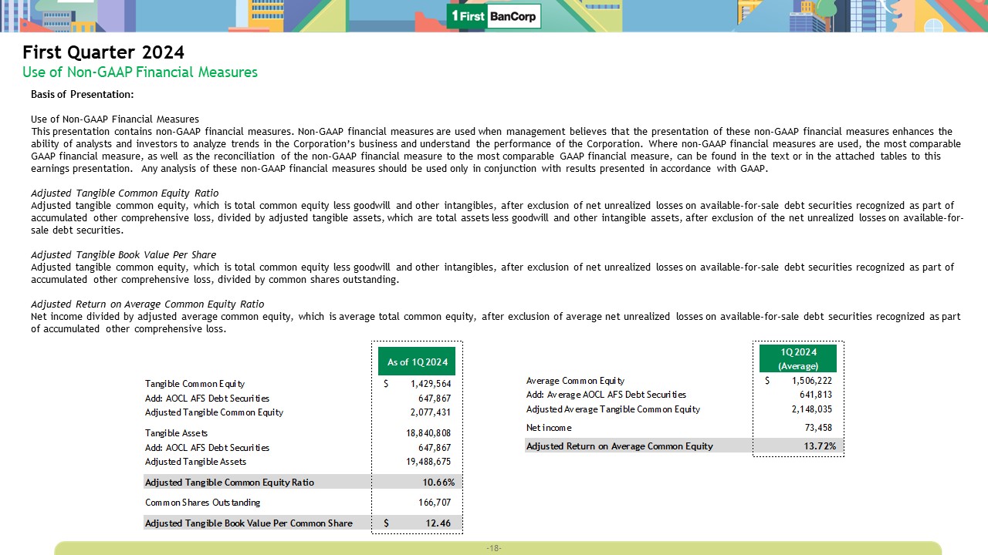Click the italic "Adjusted Tangible Common Equity Ratio" heading

pyautogui.click(x=124, y=193)
